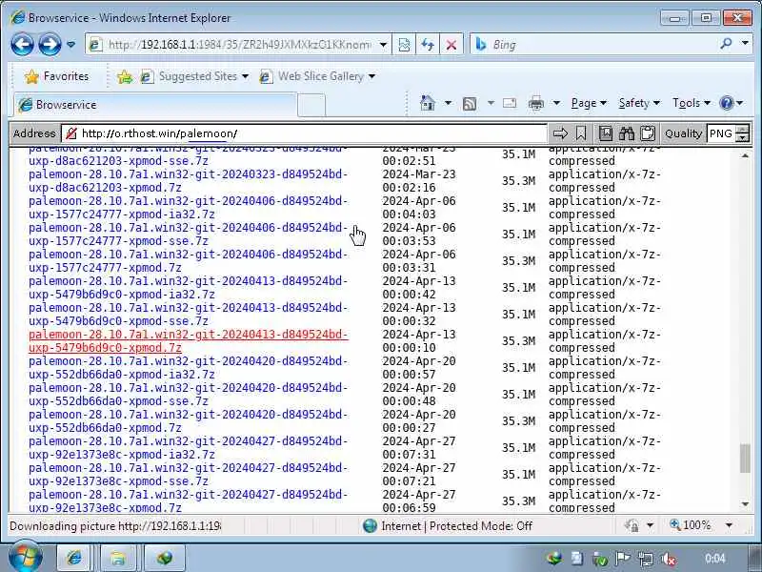Open link 20240427 uxp-92e1373e8c-xpmod-ia32.7z
This screenshot has width=762, height=572.
click(x=188, y=448)
